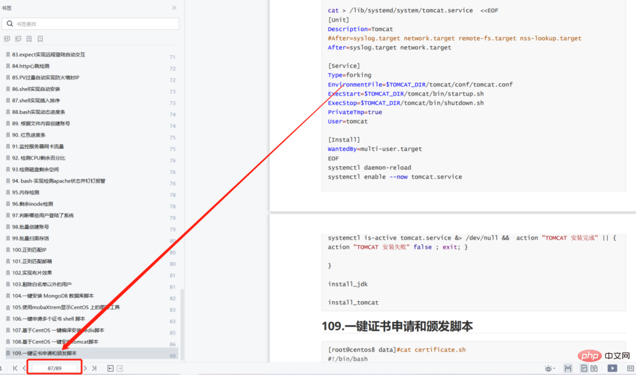Open bookmark 100.正则匹配IP
The width and height of the screenshot is (636, 375).
[x=29, y=250]
